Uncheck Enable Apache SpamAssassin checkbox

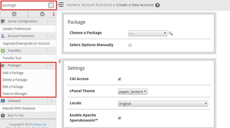click(120, 118)
